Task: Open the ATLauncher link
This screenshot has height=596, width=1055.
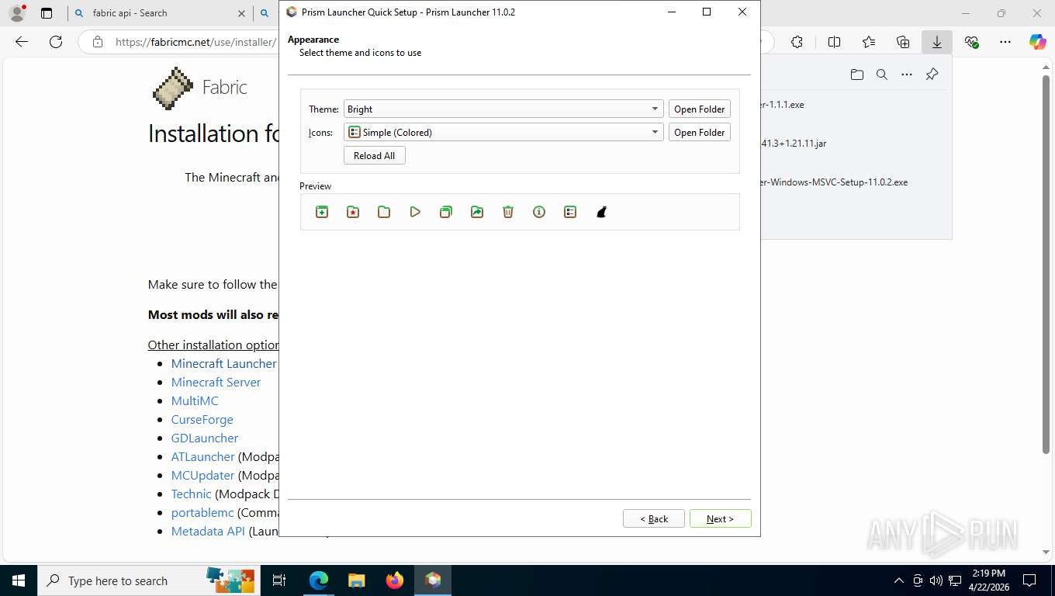Action: [203, 456]
